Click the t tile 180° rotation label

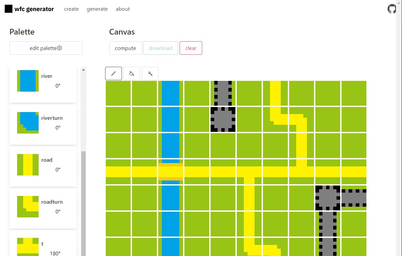[x=55, y=253]
